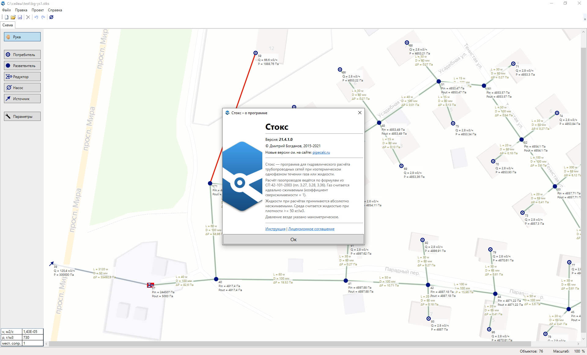Viewport: 587px width, 355px height.
Task: Pick the Редуктор reducer tool
Action: coord(22,77)
